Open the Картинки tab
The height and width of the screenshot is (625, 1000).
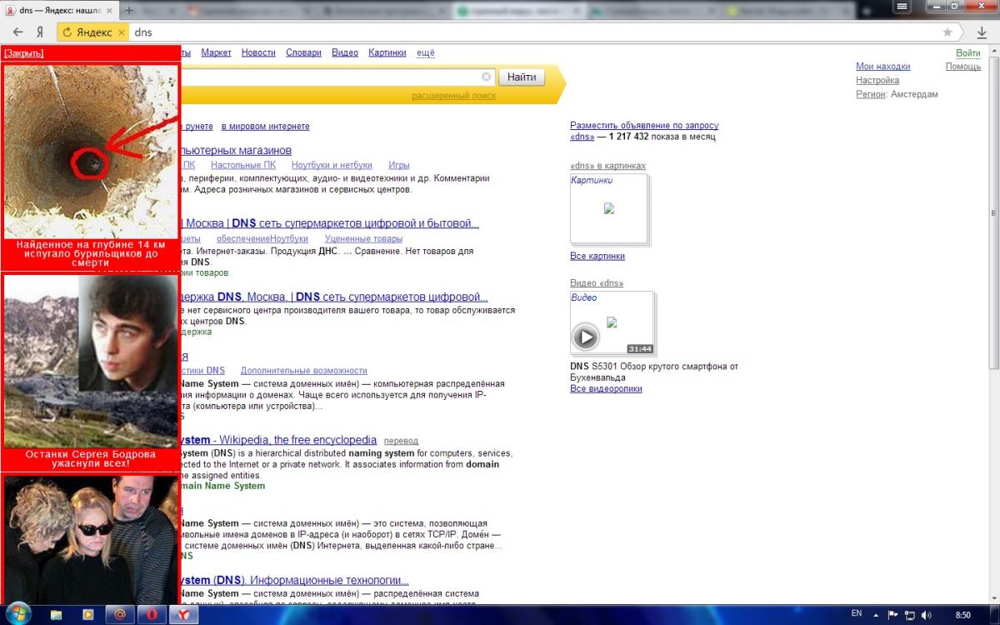click(387, 52)
